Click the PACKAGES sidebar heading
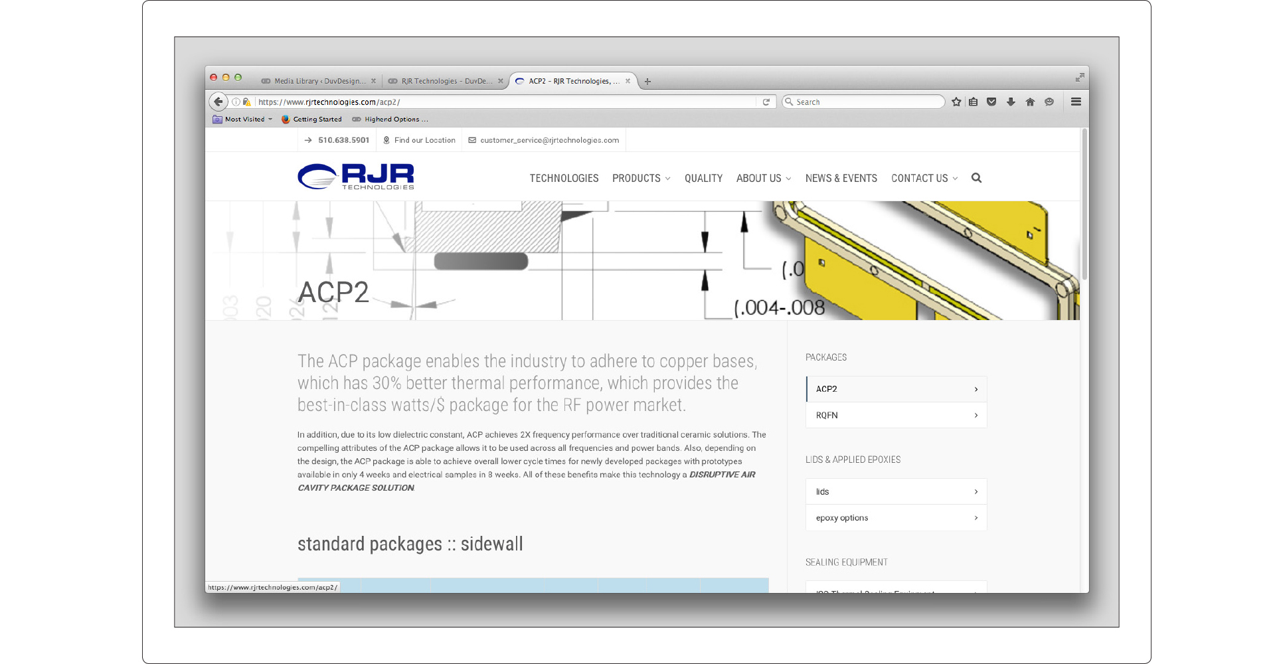 (826, 357)
